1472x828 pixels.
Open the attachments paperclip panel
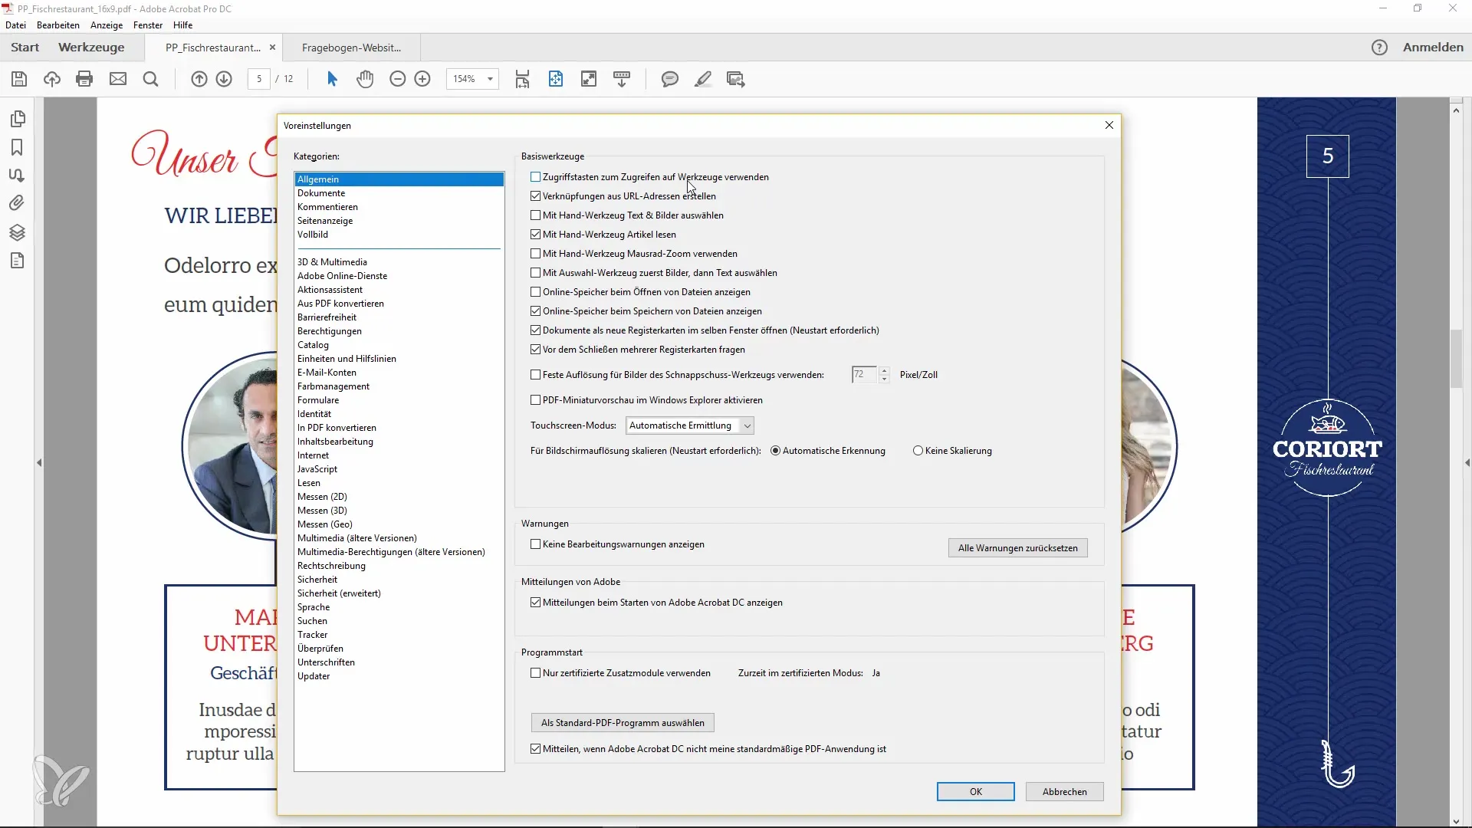click(17, 203)
